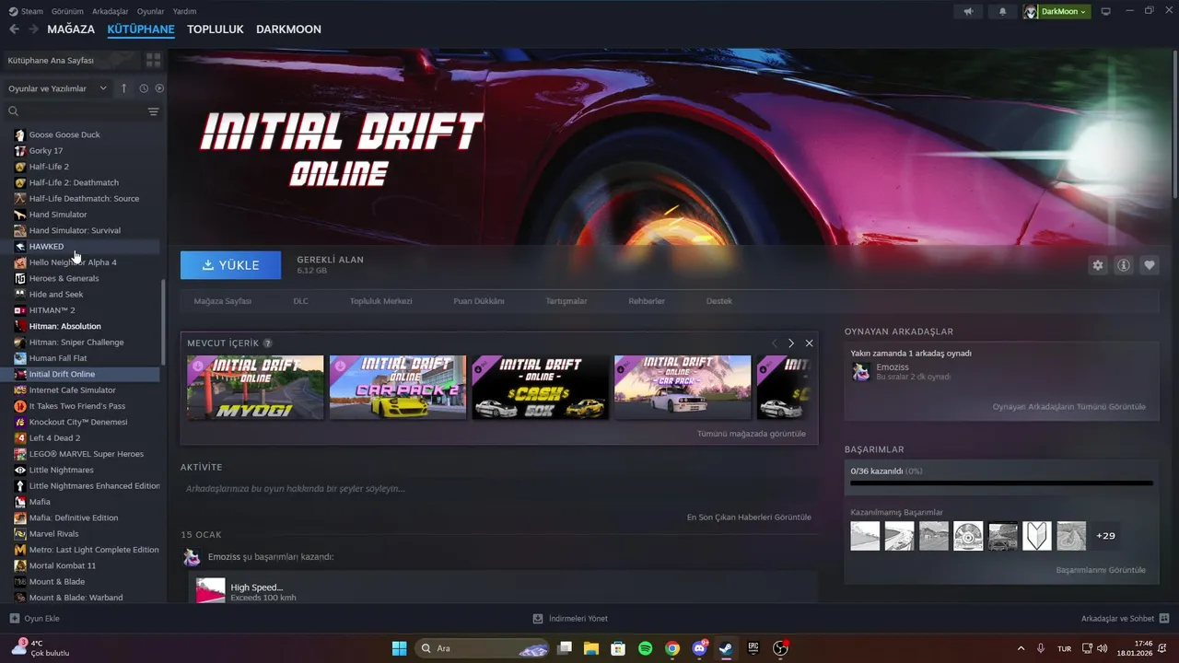Open the Oyunlar menu
This screenshot has height=663, width=1179.
[x=150, y=12]
